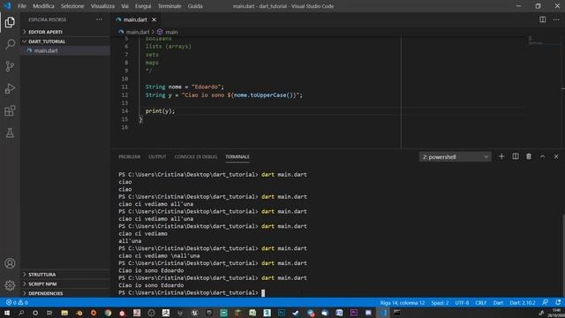Split the terminal pane

click(516, 156)
